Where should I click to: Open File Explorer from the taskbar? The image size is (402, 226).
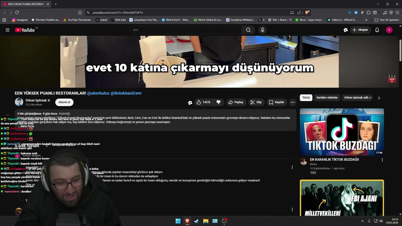pos(206,221)
